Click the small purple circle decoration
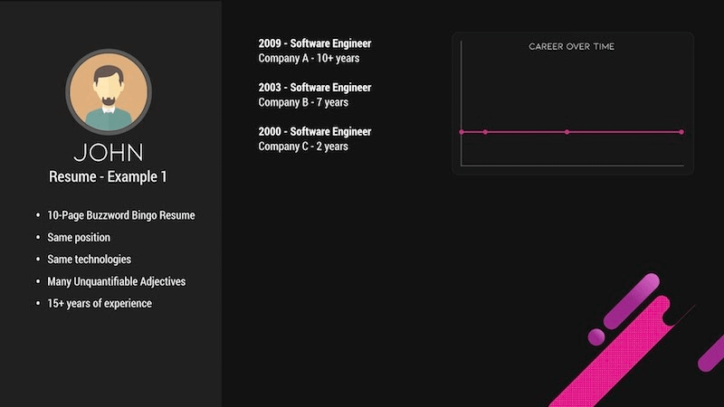 pos(596,336)
